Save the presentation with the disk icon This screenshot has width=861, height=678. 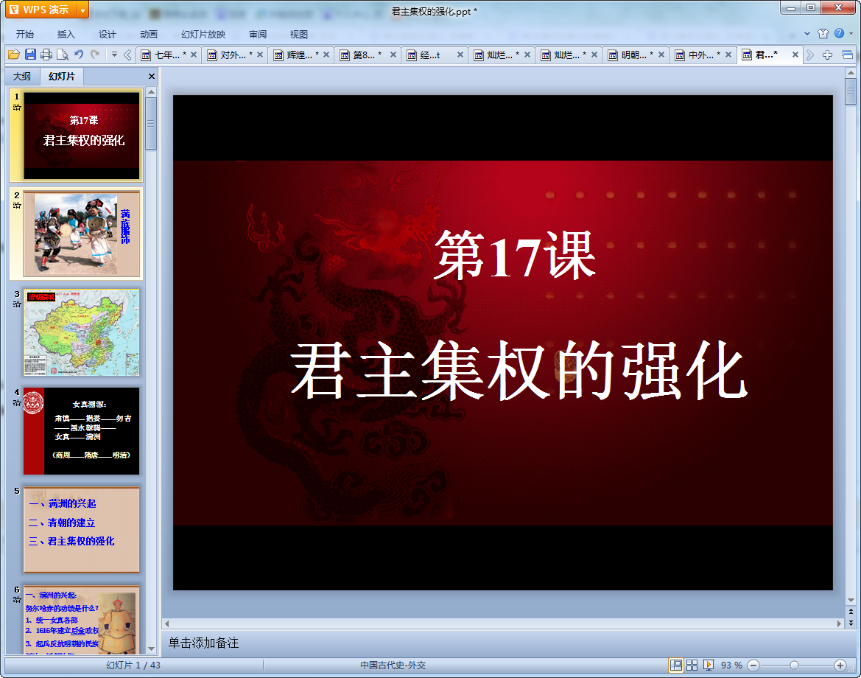click(30, 55)
